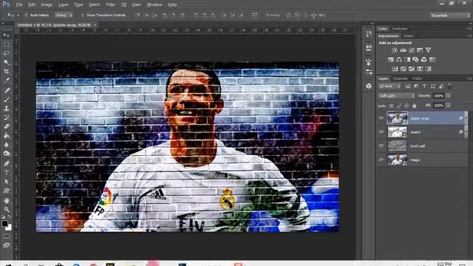The height and width of the screenshot is (266, 473).
Task: Select the Hand tool
Action: pyautogui.click(x=7, y=200)
